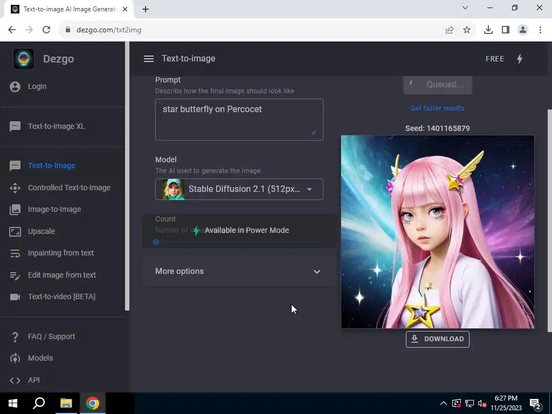552x414 pixels.
Task: Click the Controlled Text-to-Image icon
Action: [15, 188]
